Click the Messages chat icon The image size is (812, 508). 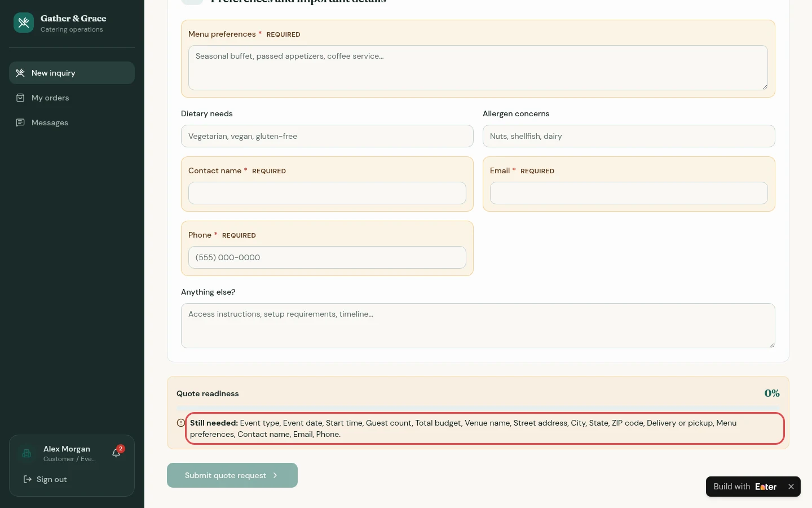20,122
